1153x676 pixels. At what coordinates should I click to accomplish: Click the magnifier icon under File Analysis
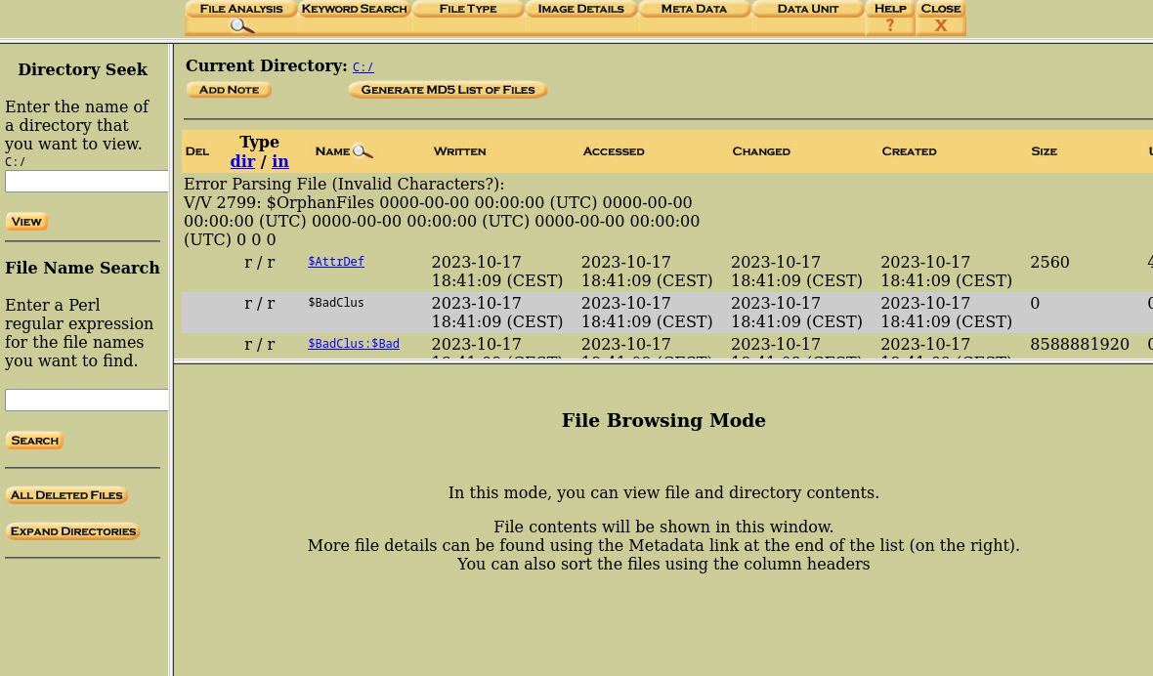[241, 26]
